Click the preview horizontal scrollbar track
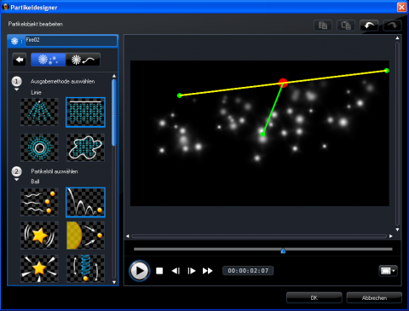 [x=259, y=236]
